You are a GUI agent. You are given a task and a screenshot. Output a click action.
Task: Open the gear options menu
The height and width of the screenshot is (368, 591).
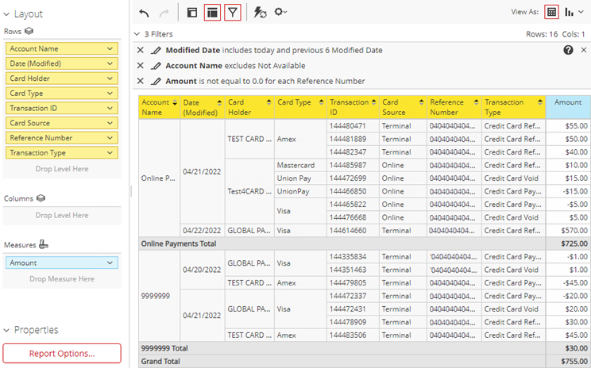pos(280,12)
